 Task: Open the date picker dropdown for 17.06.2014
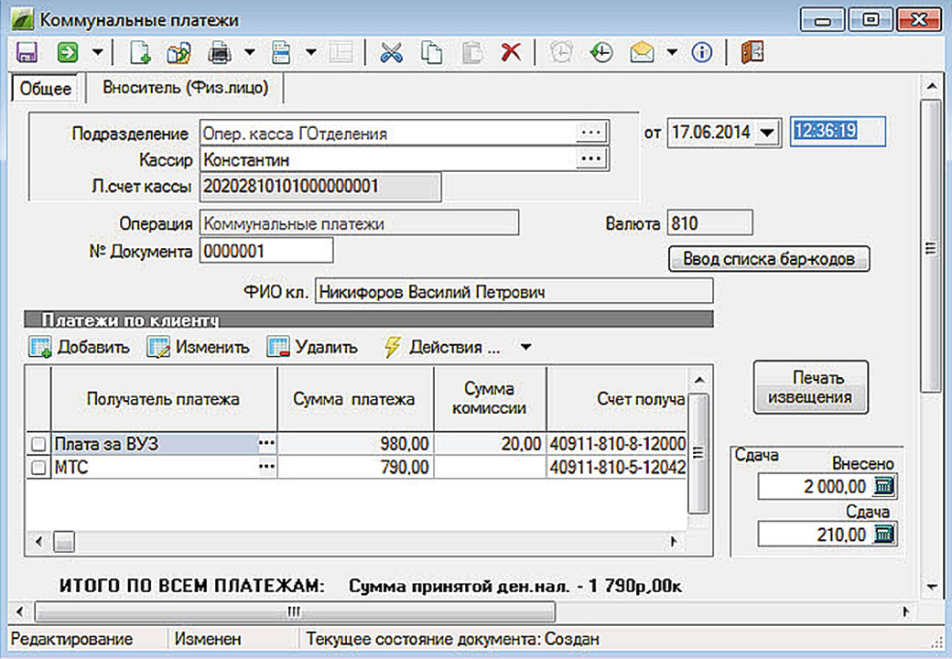(767, 133)
